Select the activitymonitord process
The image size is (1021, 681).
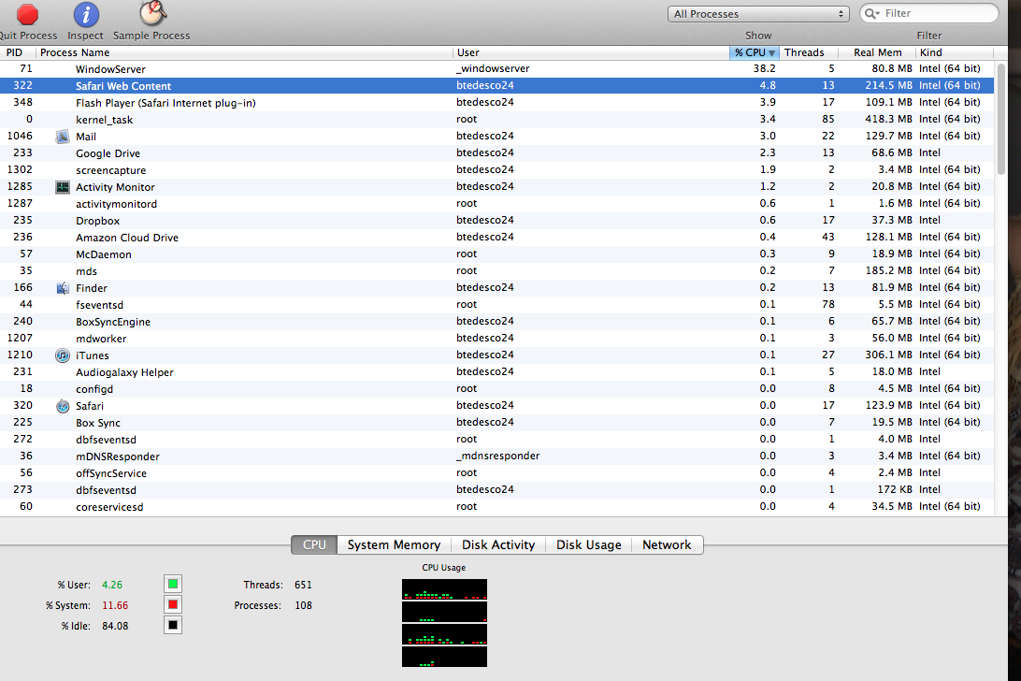click(496, 203)
